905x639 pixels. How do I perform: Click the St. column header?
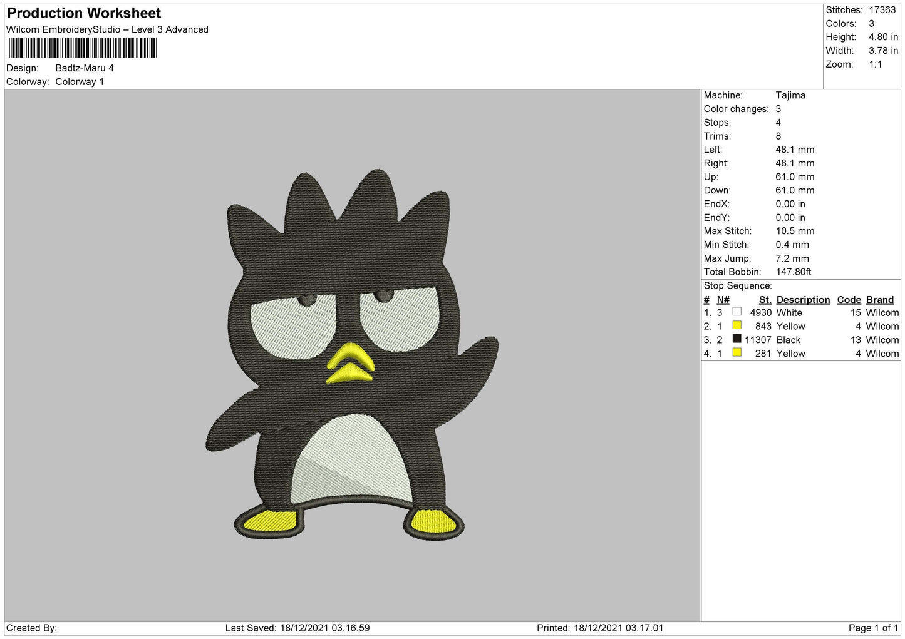click(765, 300)
